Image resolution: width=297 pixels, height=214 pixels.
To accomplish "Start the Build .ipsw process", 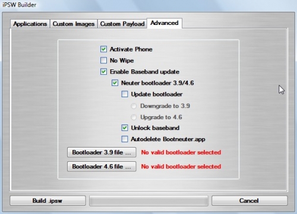I will [x=48, y=201].
